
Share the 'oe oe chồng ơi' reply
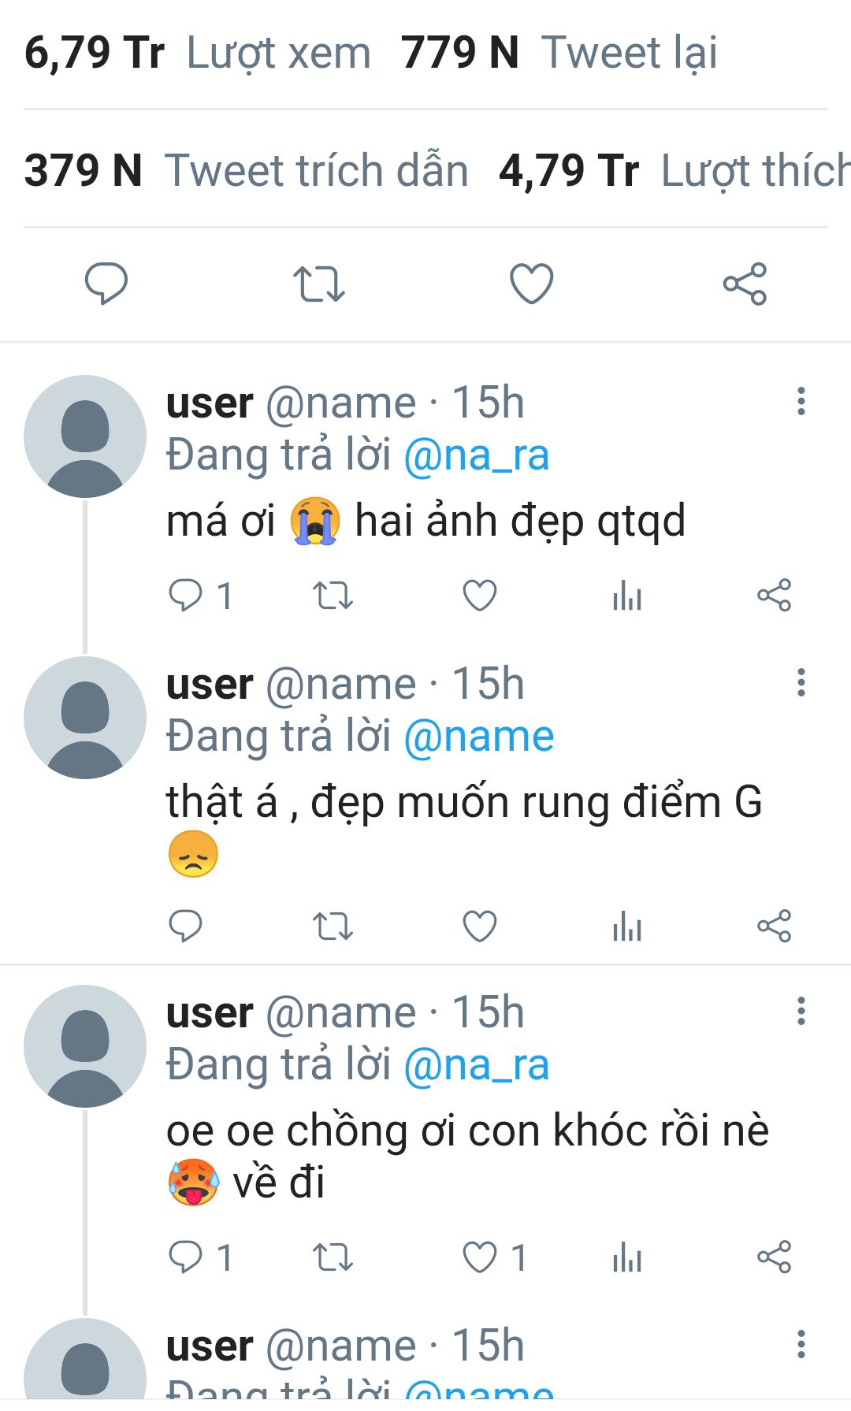pos(774,1257)
